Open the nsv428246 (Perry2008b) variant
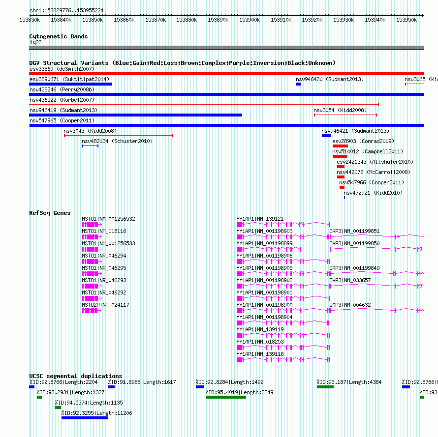438x437 pixels. coord(62,89)
